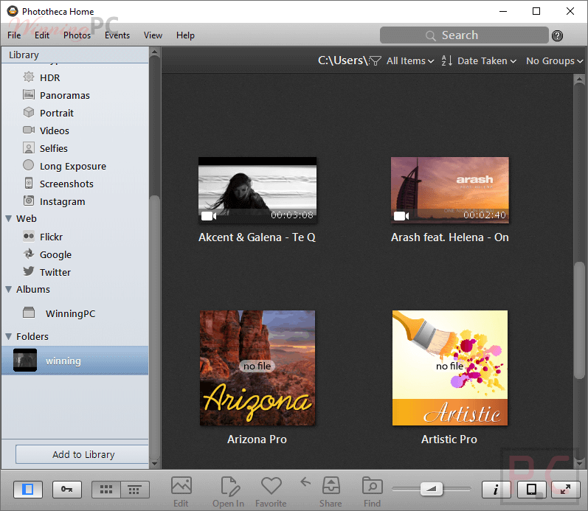This screenshot has height=511, width=588.
Task: Click the Open In tool icon
Action: [x=229, y=485]
